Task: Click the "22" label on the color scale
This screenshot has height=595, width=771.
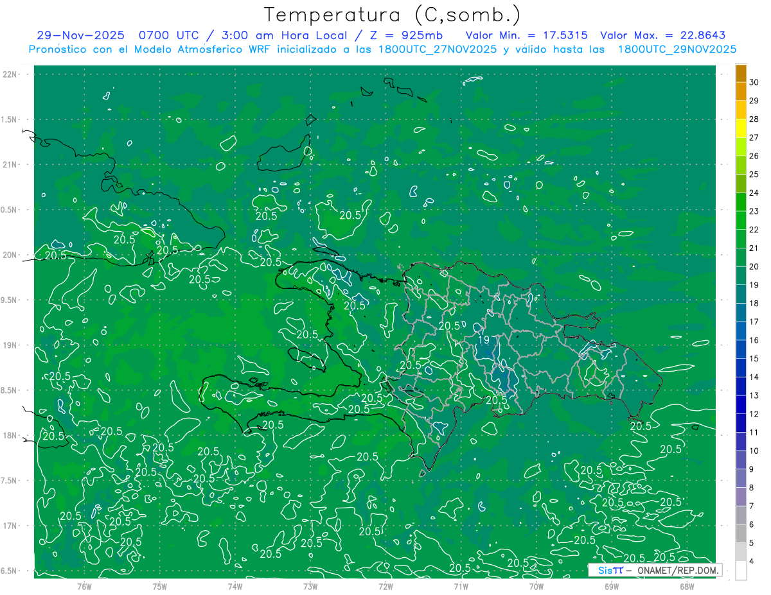Action: point(754,230)
